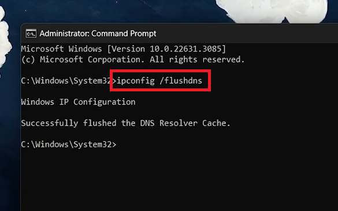Screen dimensions: 338x211
Task: Click the last empty C:\Windows\System32> prompt
Action: click(69, 145)
